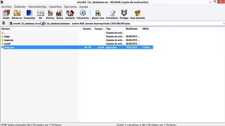The height and width of the screenshot is (126, 225).
Task: Click the '96.176' size value of setup.exe
Action: click(x=88, y=48)
